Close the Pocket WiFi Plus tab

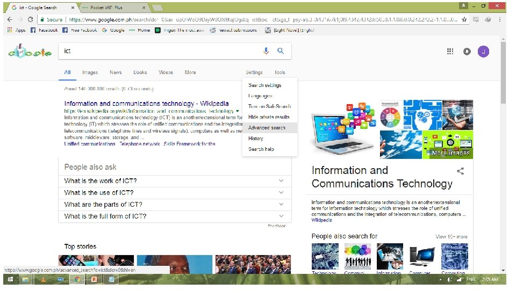pyautogui.click(x=144, y=8)
